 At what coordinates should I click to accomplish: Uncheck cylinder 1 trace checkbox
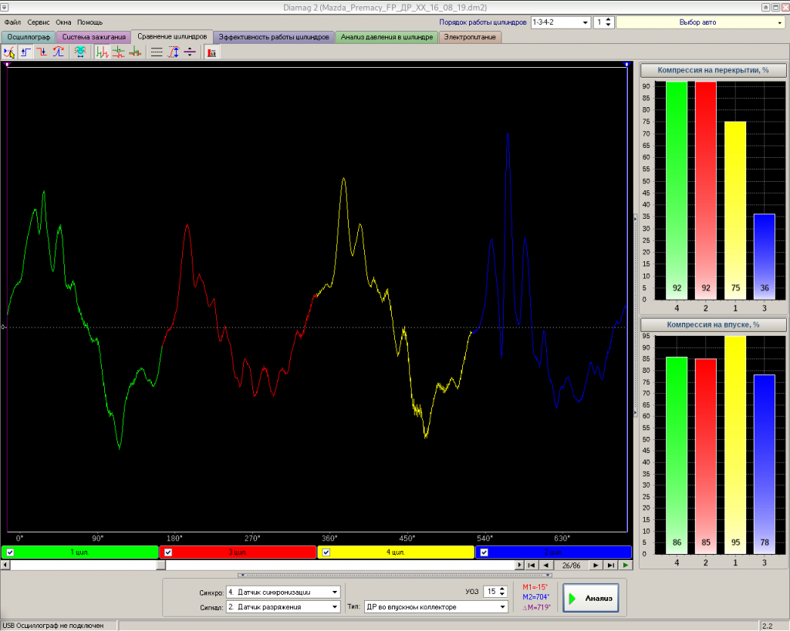10,552
